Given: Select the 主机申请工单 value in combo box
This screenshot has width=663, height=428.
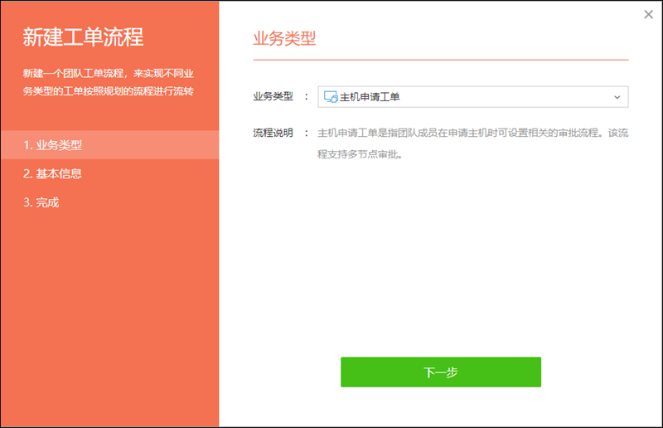Looking at the screenshot, I should point(370,97).
